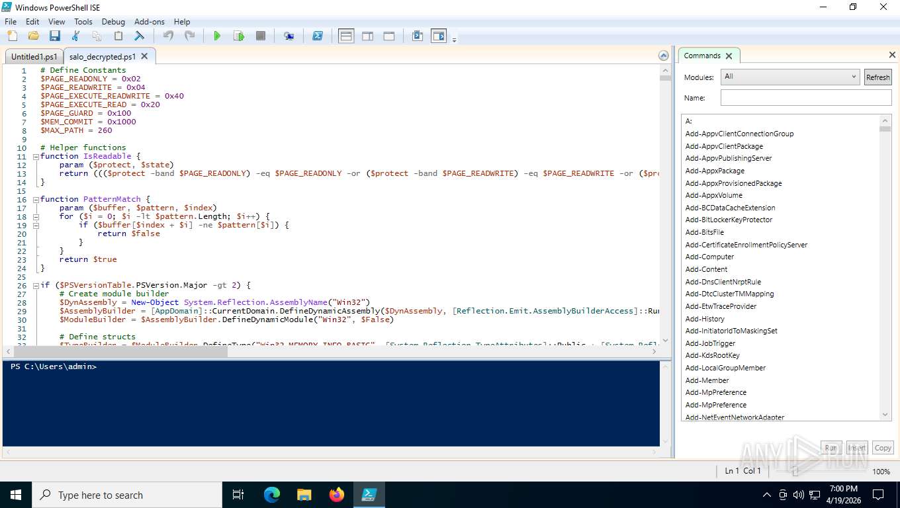
Task: Open toolbar overflow options arrow
Action: coord(454,40)
